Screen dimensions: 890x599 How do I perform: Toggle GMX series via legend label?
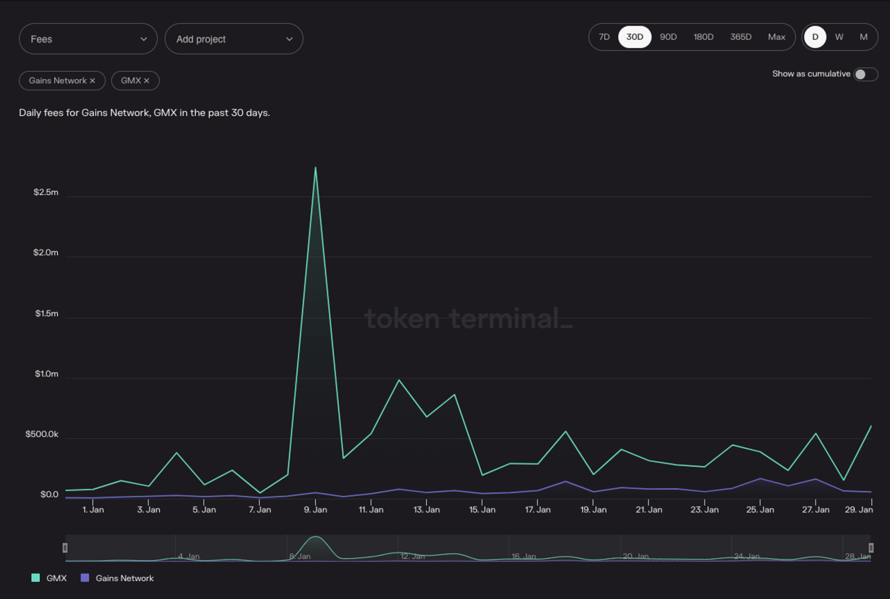[x=56, y=578]
